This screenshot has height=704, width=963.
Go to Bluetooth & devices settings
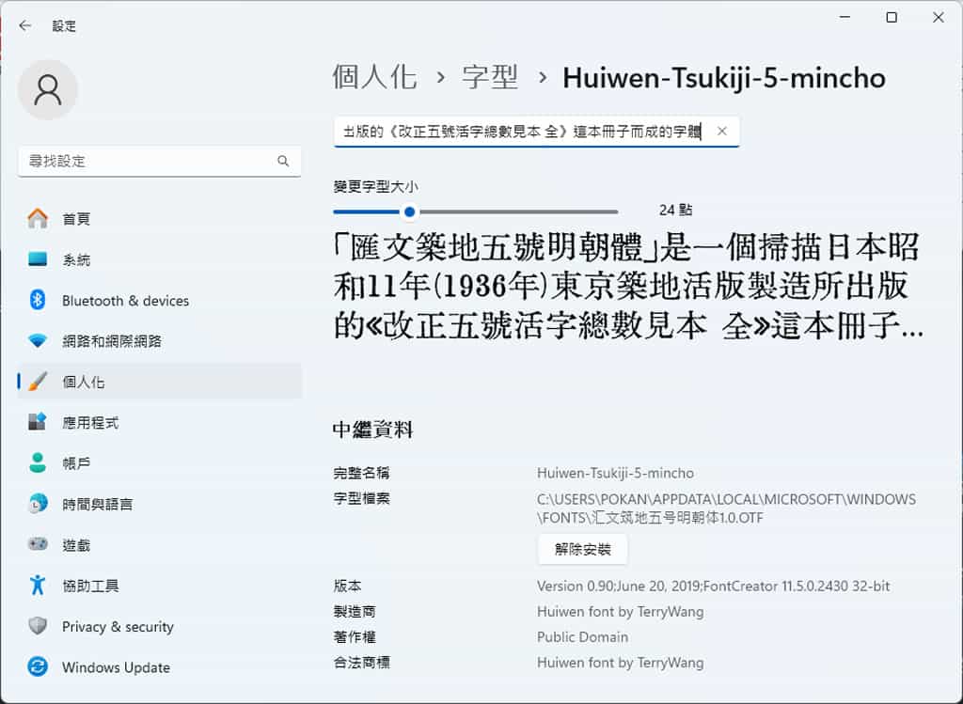(x=160, y=300)
